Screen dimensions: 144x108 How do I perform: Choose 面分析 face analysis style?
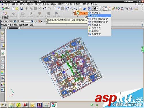99,31
